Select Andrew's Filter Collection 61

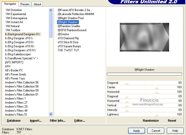coord(21,95)
